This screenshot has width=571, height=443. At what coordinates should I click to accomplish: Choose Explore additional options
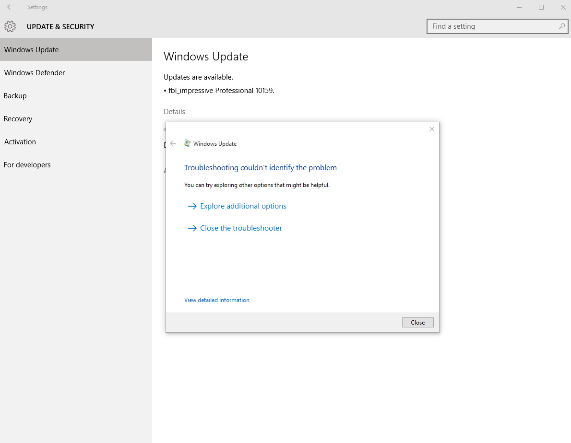[x=243, y=206]
